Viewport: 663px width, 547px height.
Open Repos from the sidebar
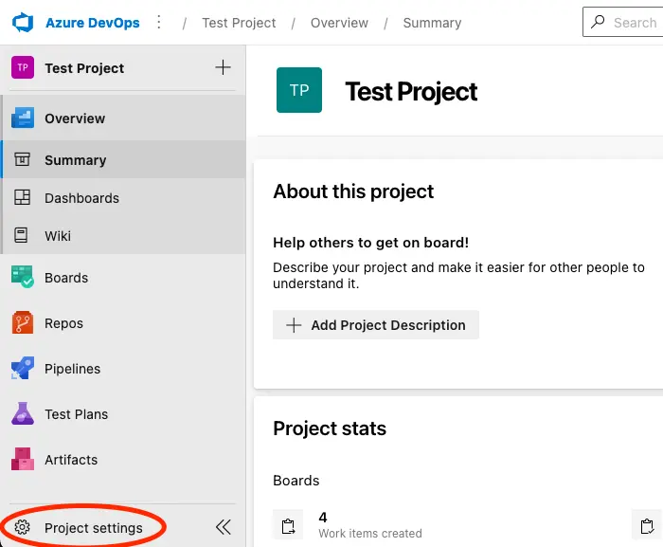[x=123, y=323]
